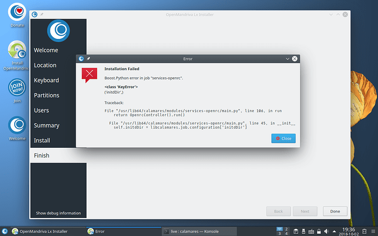
Task: Open clipboard tray icon
Action: tap(296, 232)
